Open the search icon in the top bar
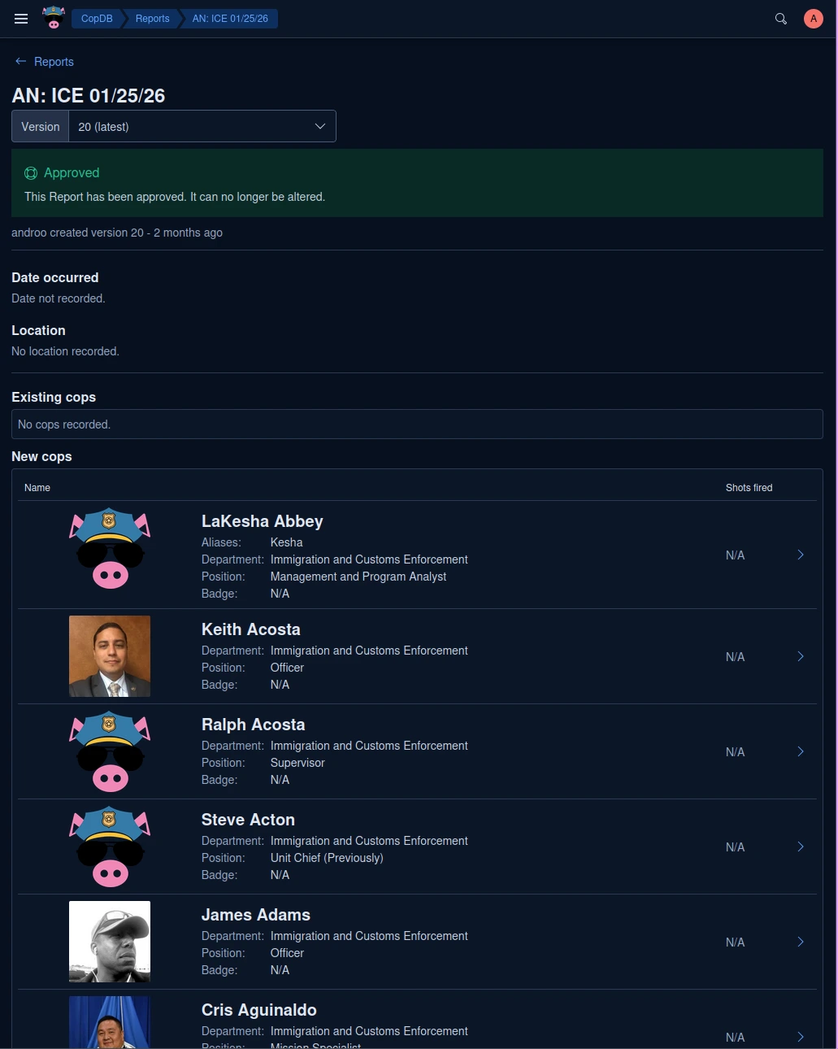The height and width of the screenshot is (1049, 838). (x=780, y=18)
